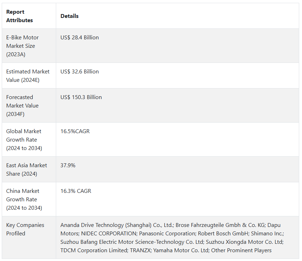Click the 16.5%CAGR value
This screenshot has width=302, height=261.
tap(75, 131)
